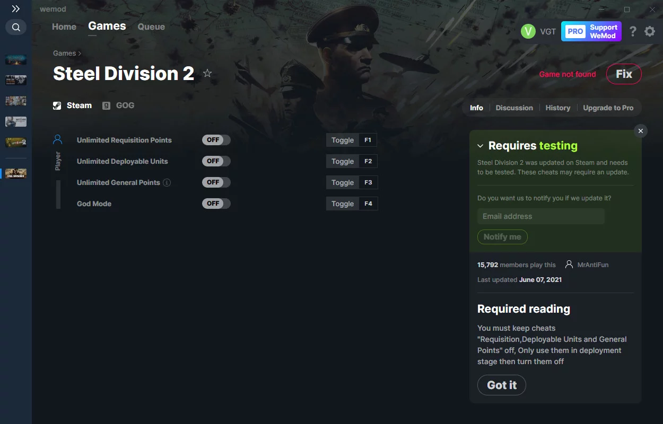Click the Game not found text

[x=568, y=74]
